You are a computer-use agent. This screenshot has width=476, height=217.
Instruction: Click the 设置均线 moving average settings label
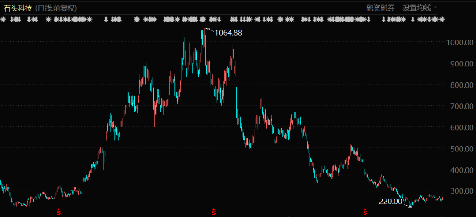416,7
